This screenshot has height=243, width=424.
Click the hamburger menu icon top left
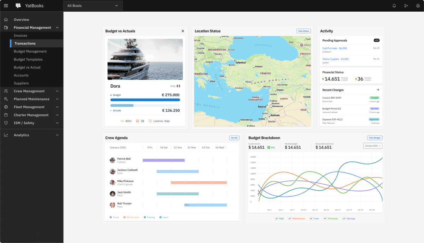(x=6, y=6)
